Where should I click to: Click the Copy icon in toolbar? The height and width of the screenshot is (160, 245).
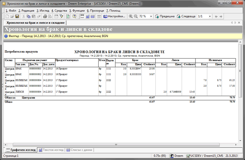pos(29,16)
